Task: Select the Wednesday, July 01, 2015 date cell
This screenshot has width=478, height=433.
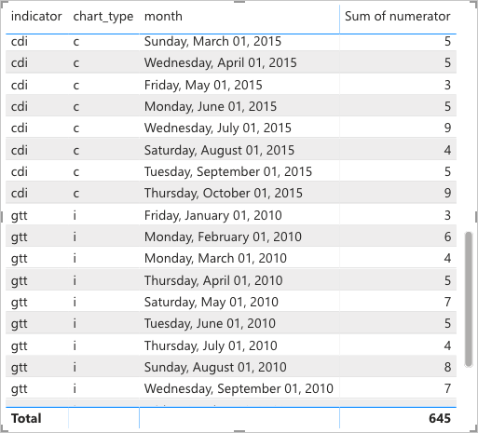Action: pos(218,128)
